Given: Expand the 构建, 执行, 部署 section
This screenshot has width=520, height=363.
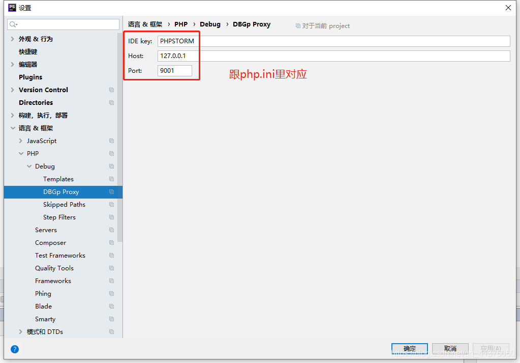Looking at the screenshot, I should (12, 115).
